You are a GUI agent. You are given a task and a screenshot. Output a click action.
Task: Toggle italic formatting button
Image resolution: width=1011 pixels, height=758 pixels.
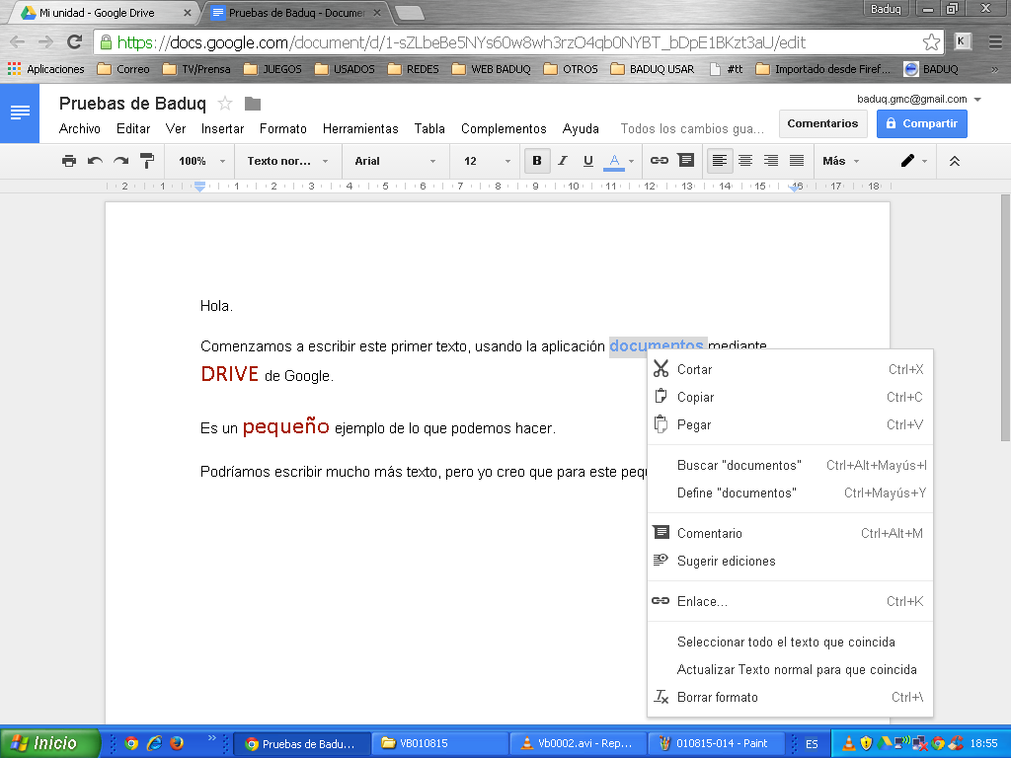point(563,161)
